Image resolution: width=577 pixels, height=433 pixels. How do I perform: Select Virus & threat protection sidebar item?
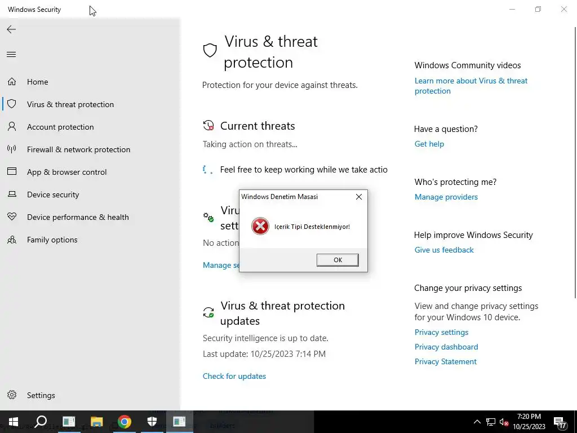tap(70, 104)
